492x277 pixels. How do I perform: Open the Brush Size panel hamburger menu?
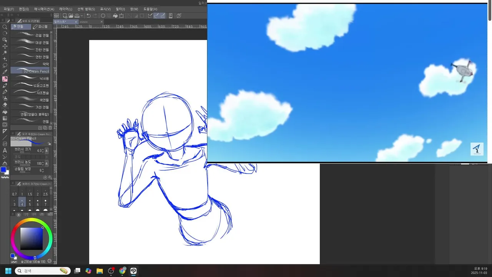tap(13, 184)
